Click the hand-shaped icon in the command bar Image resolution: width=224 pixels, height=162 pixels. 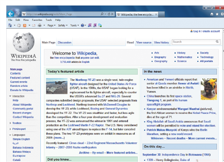[19, 25]
